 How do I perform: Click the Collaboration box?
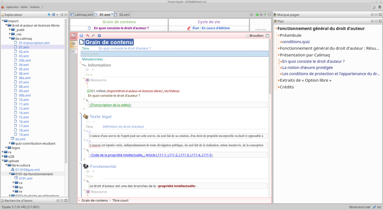coord(260,25)
